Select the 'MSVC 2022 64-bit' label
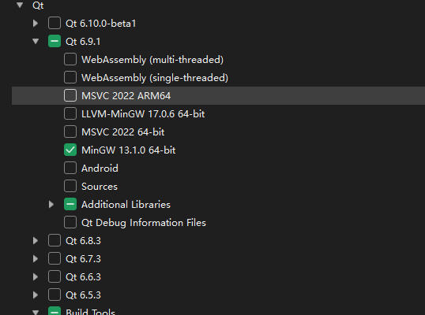Image resolution: width=425 pixels, height=315 pixels. tap(122, 132)
